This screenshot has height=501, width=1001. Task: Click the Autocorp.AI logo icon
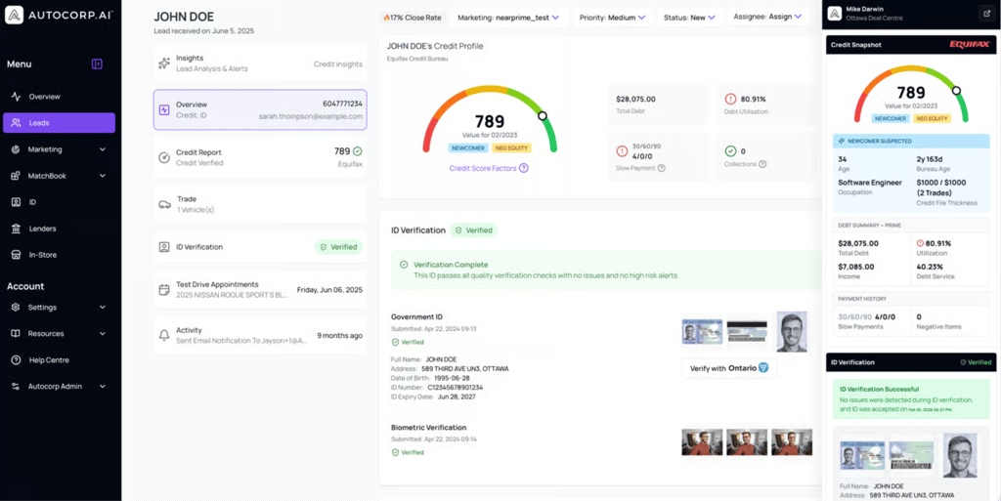15,15
